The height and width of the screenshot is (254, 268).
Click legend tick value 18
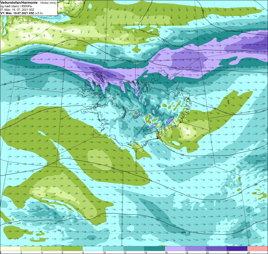pyautogui.click(x=187, y=252)
